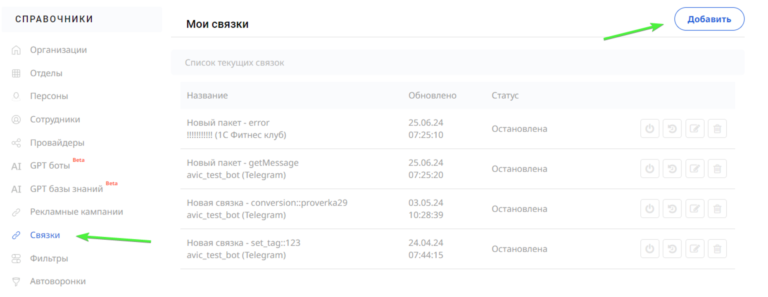Click 'Новая связка - set_tag::123' row name

click(x=243, y=243)
